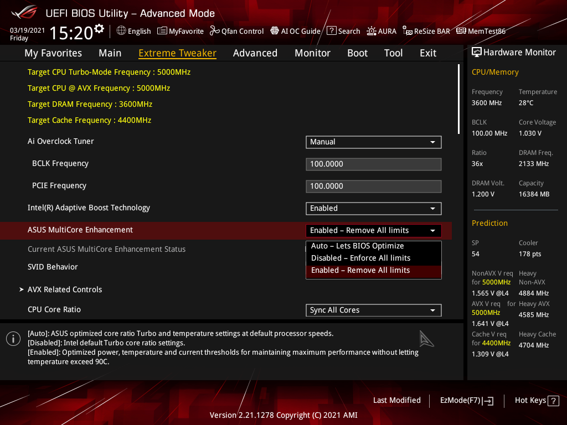Go to the Exit tab
Image resolution: width=567 pixels, height=425 pixels.
point(428,53)
